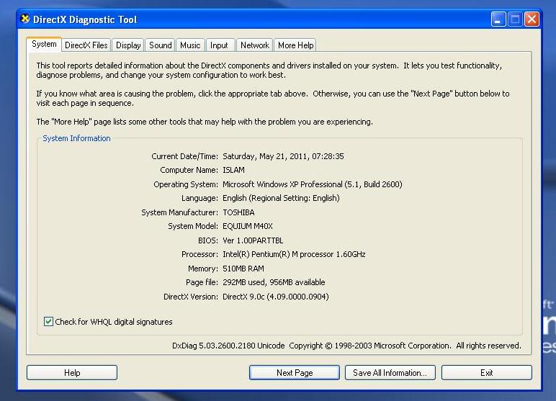The height and width of the screenshot is (401, 556).
Task: Click the date value Saturday, May 21, 2011
Action: (283, 156)
